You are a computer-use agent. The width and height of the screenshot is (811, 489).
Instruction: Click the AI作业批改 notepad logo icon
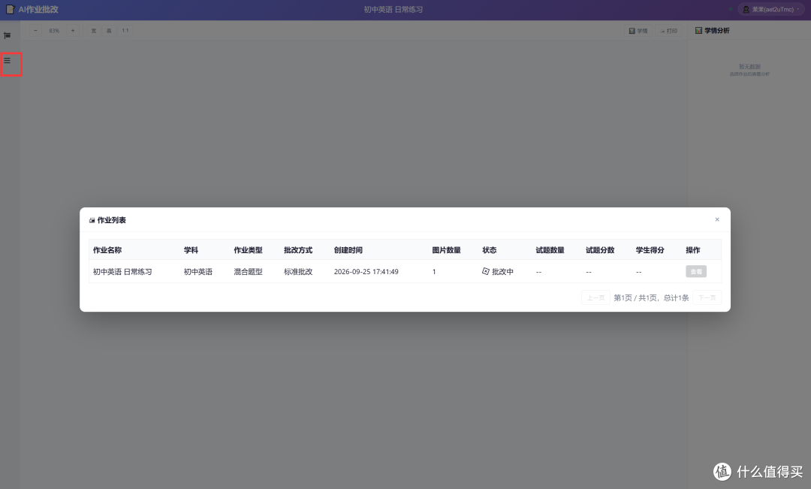click(10, 9)
